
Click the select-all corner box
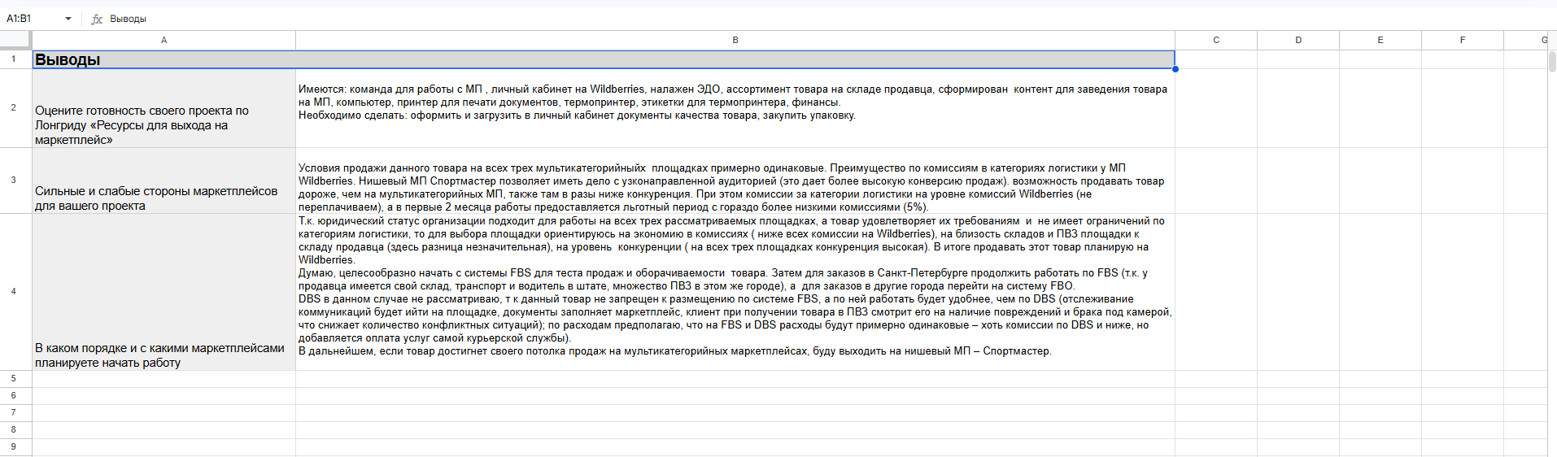pyautogui.click(x=15, y=40)
